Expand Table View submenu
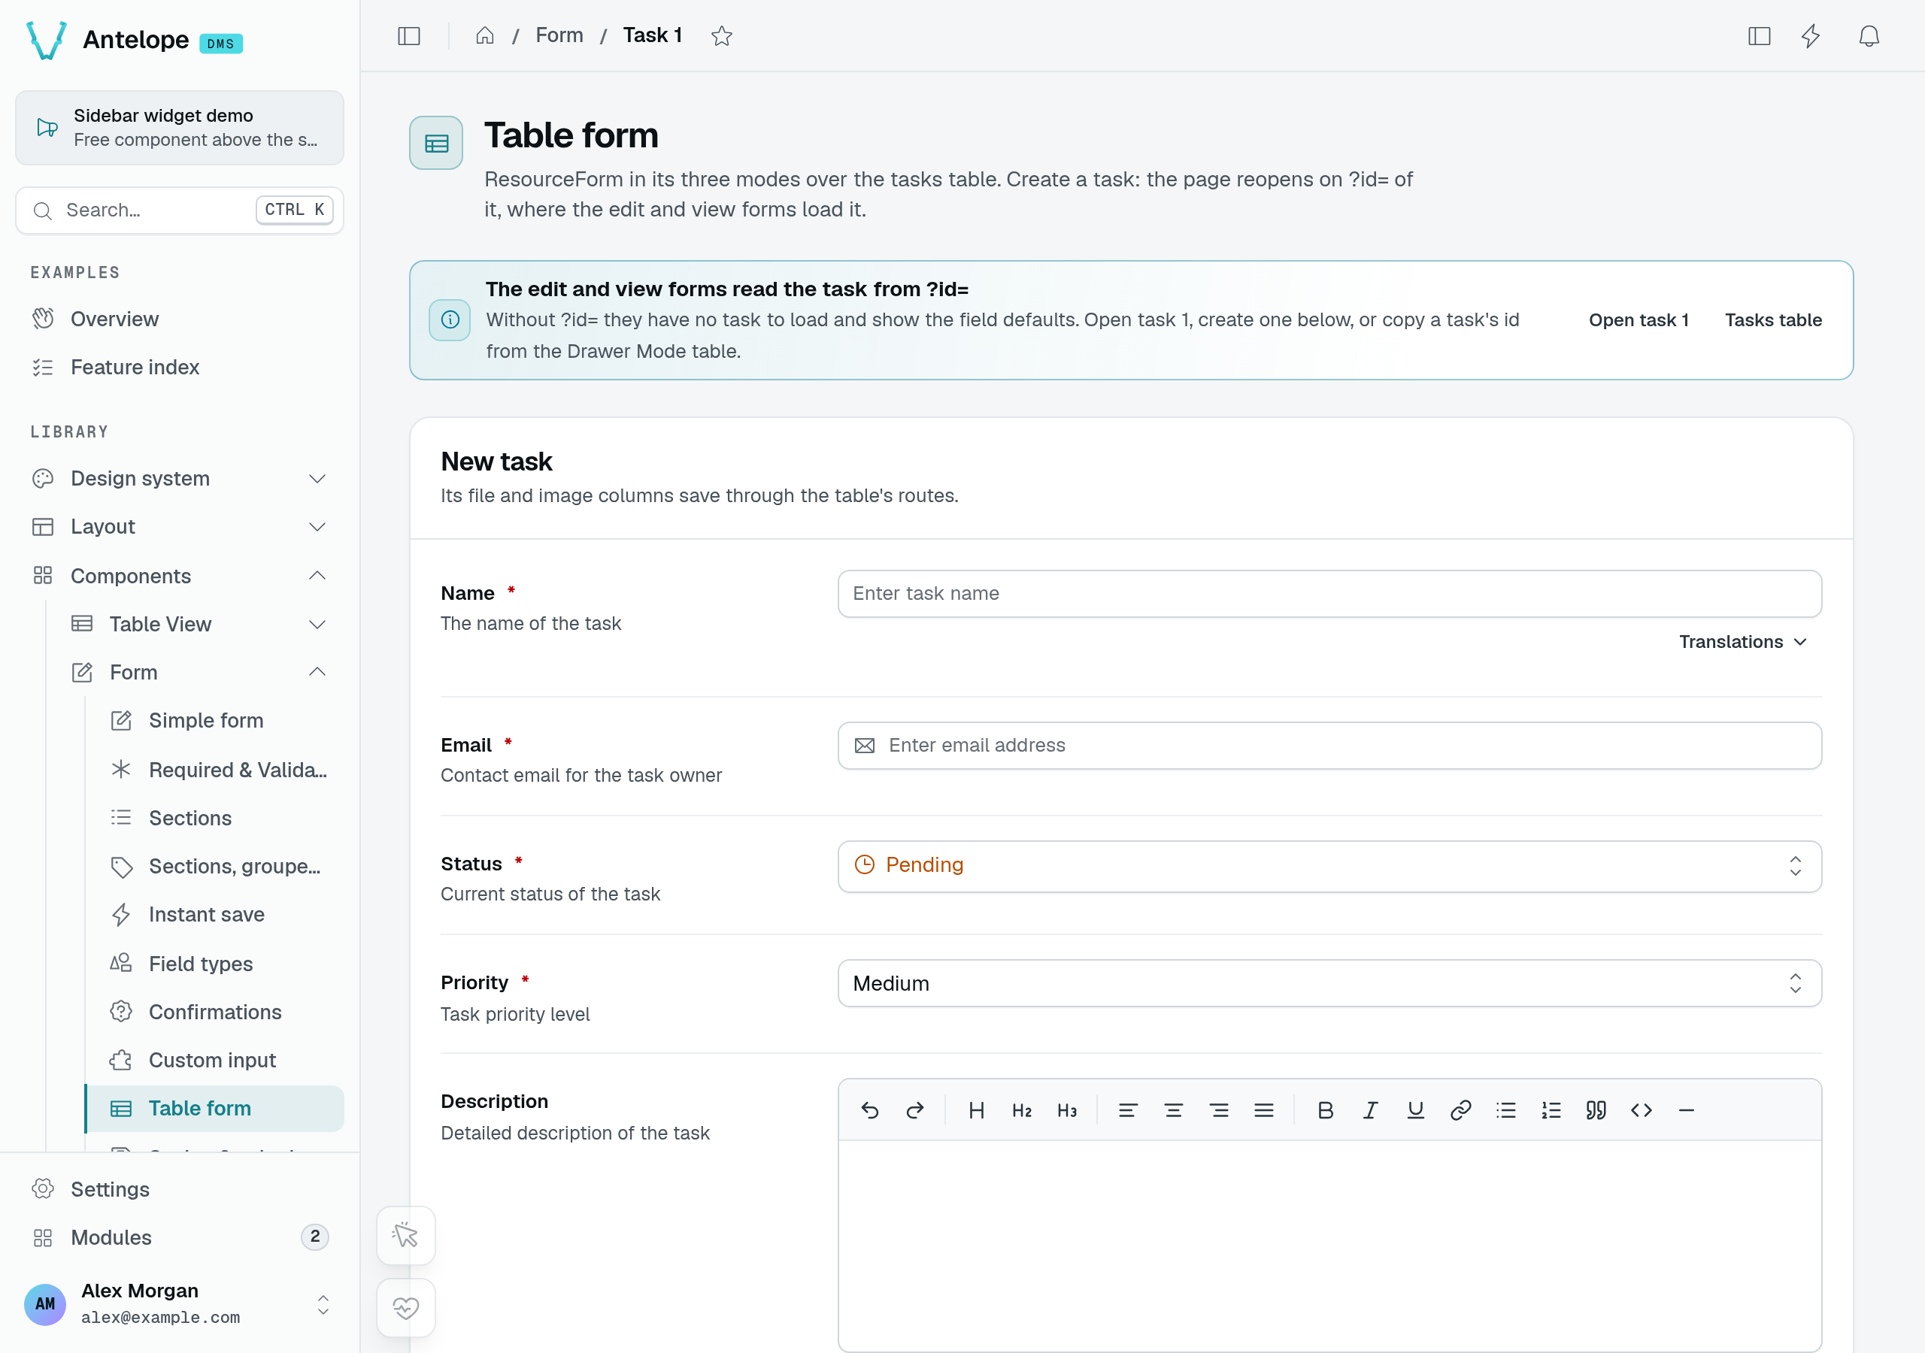The height and width of the screenshot is (1353, 1925). click(x=199, y=624)
